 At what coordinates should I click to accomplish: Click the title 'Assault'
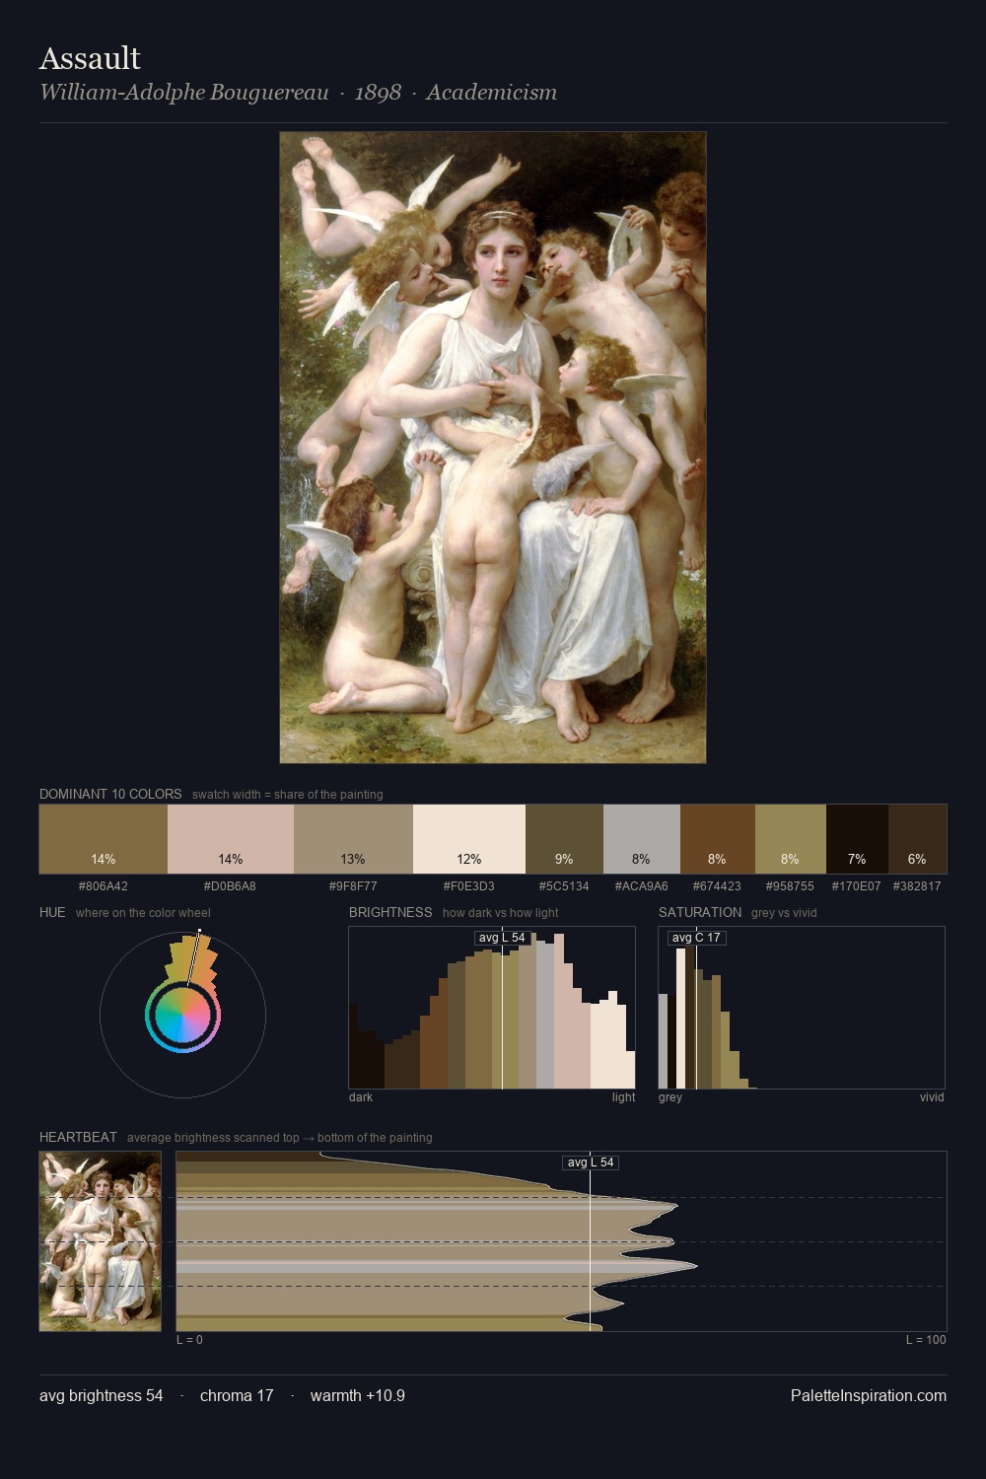tap(90, 58)
